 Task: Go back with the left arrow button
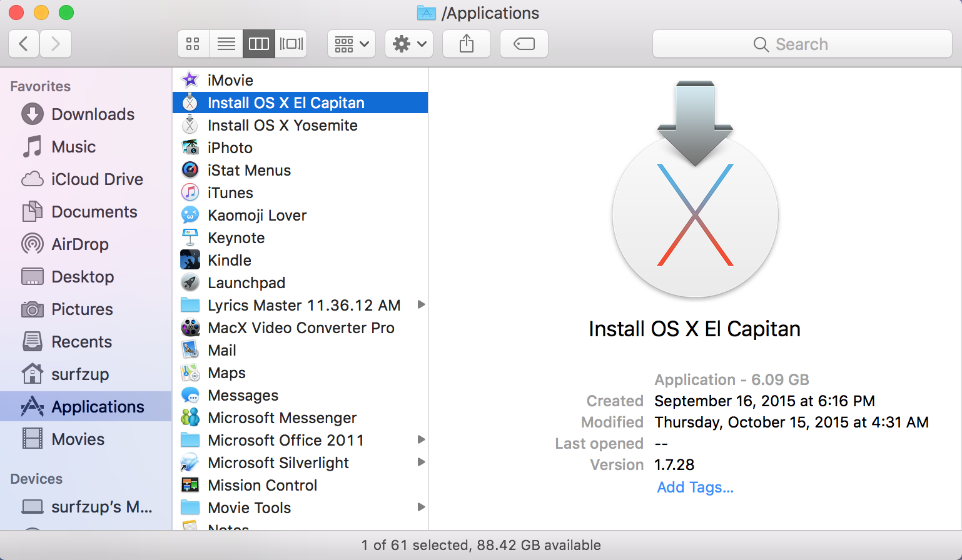(x=24, y=44)
